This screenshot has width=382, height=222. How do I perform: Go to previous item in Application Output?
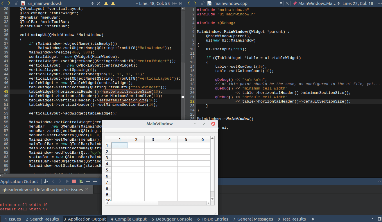tap(53, 181)
